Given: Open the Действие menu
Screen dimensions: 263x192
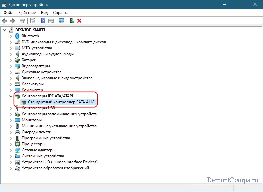Looking at the screenshot, I should [x=27, y=13].
